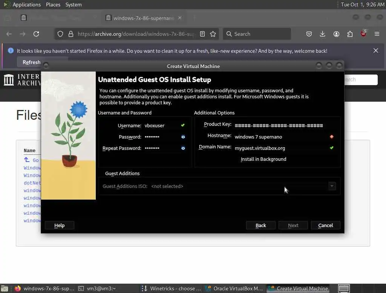Toggle reader view icon in address bar
Viewport: 386px width, 293px height.
pyautogui.click(x=202, y=34)
